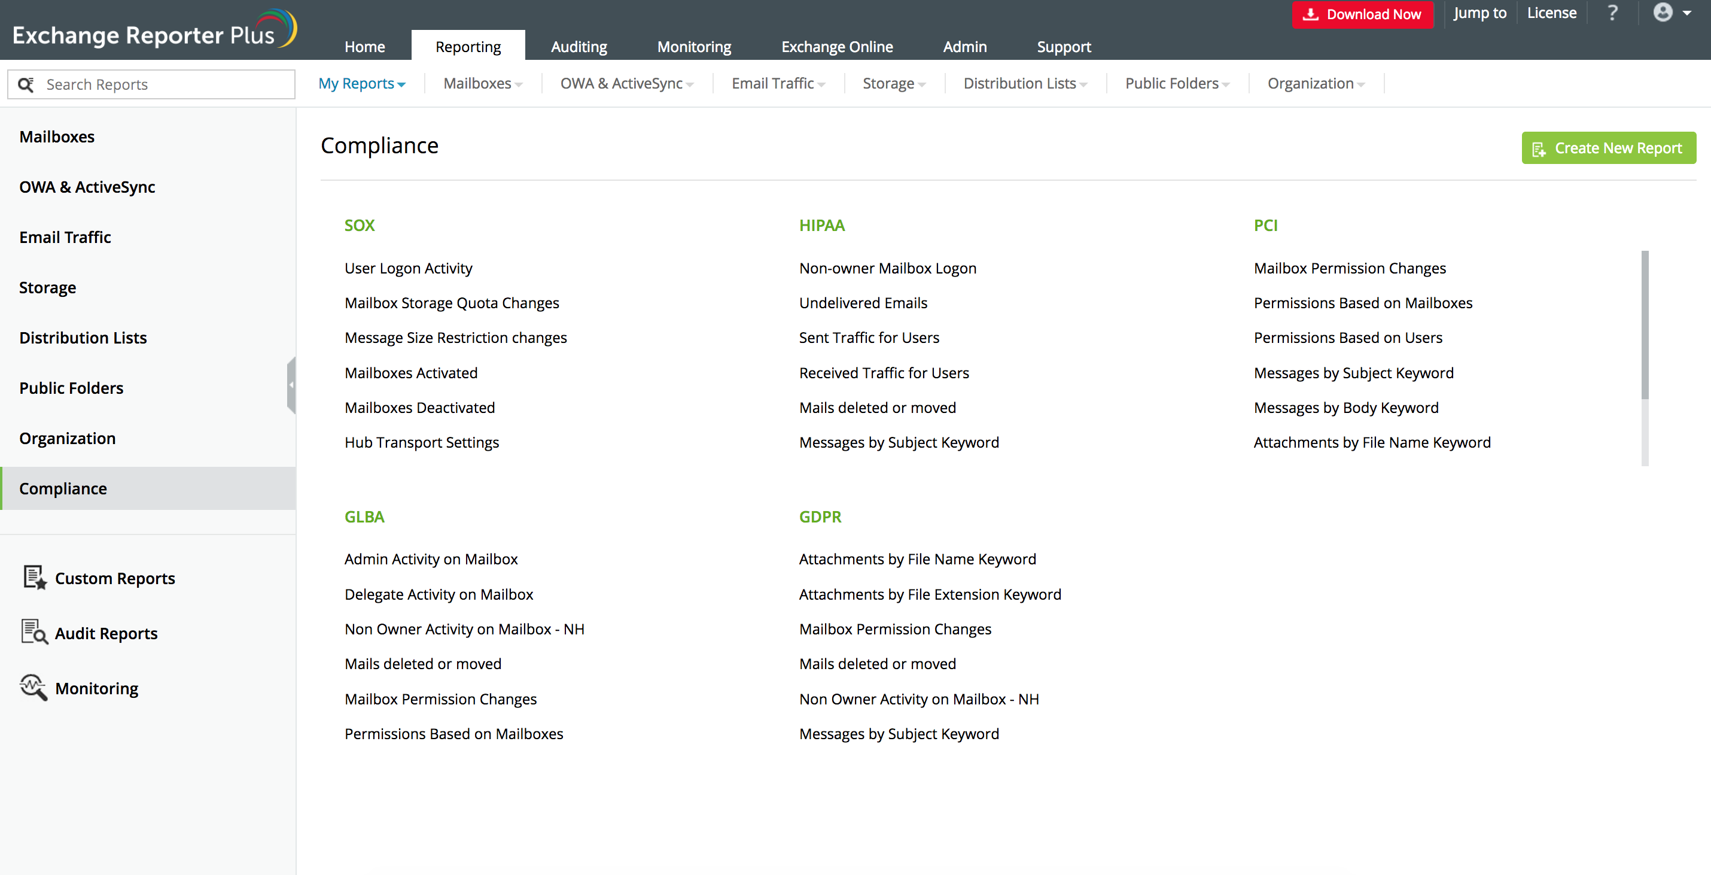Image resolution: width=1711 pixels, height=875 pixels.
Task: Expand the Mailboxes dropdown menu
Action: tap(483, 84)
